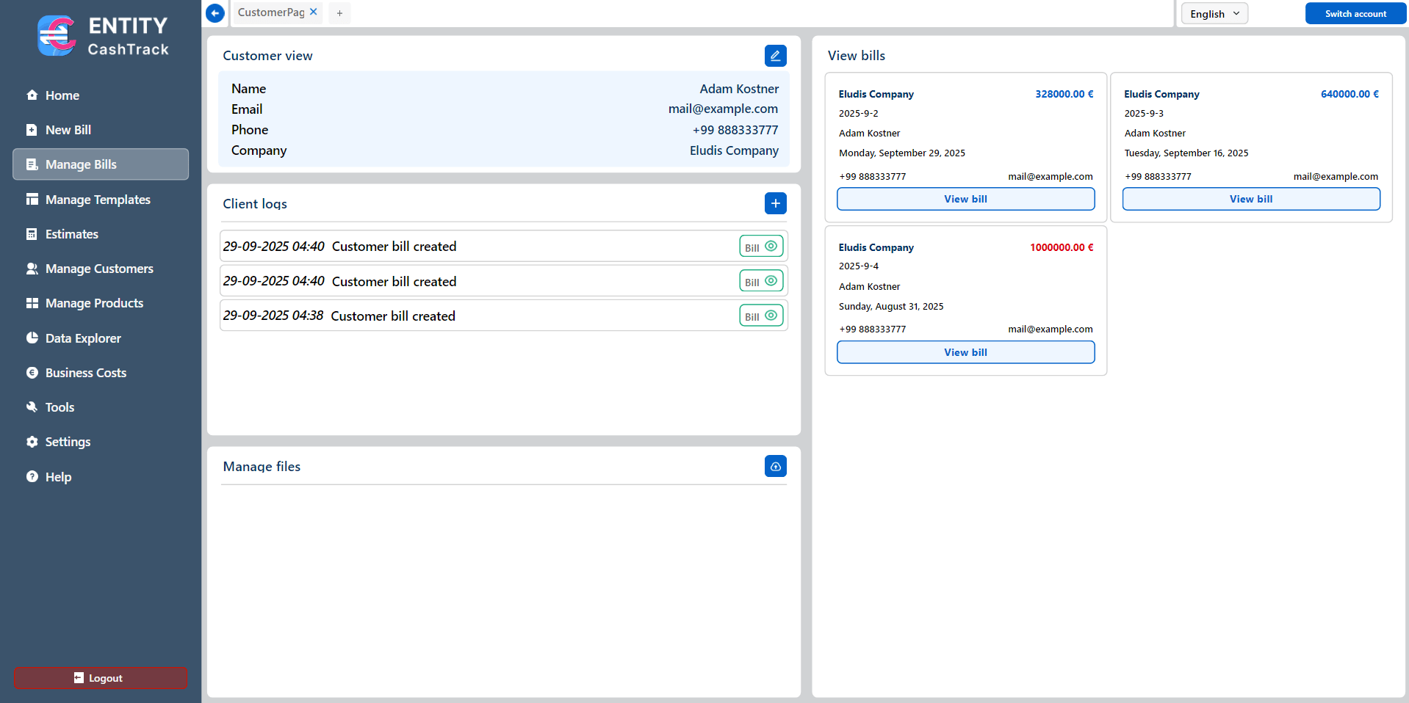Click the edit pencil icon in Customer view
Viewport: 1409px width, 703px height.
click(775, 56)
